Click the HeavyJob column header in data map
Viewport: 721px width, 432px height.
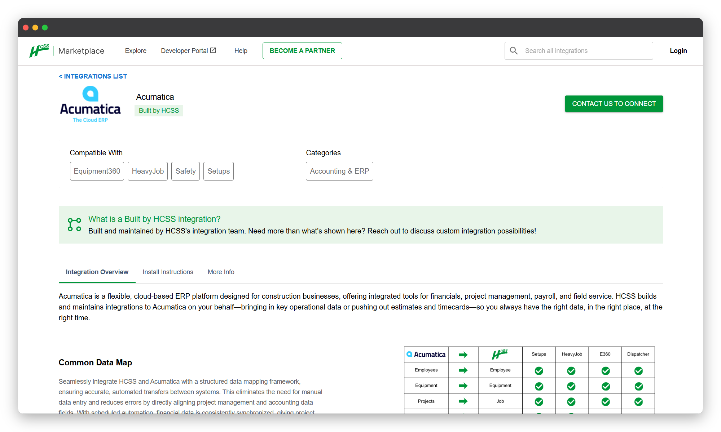click(x=572, y=354)
